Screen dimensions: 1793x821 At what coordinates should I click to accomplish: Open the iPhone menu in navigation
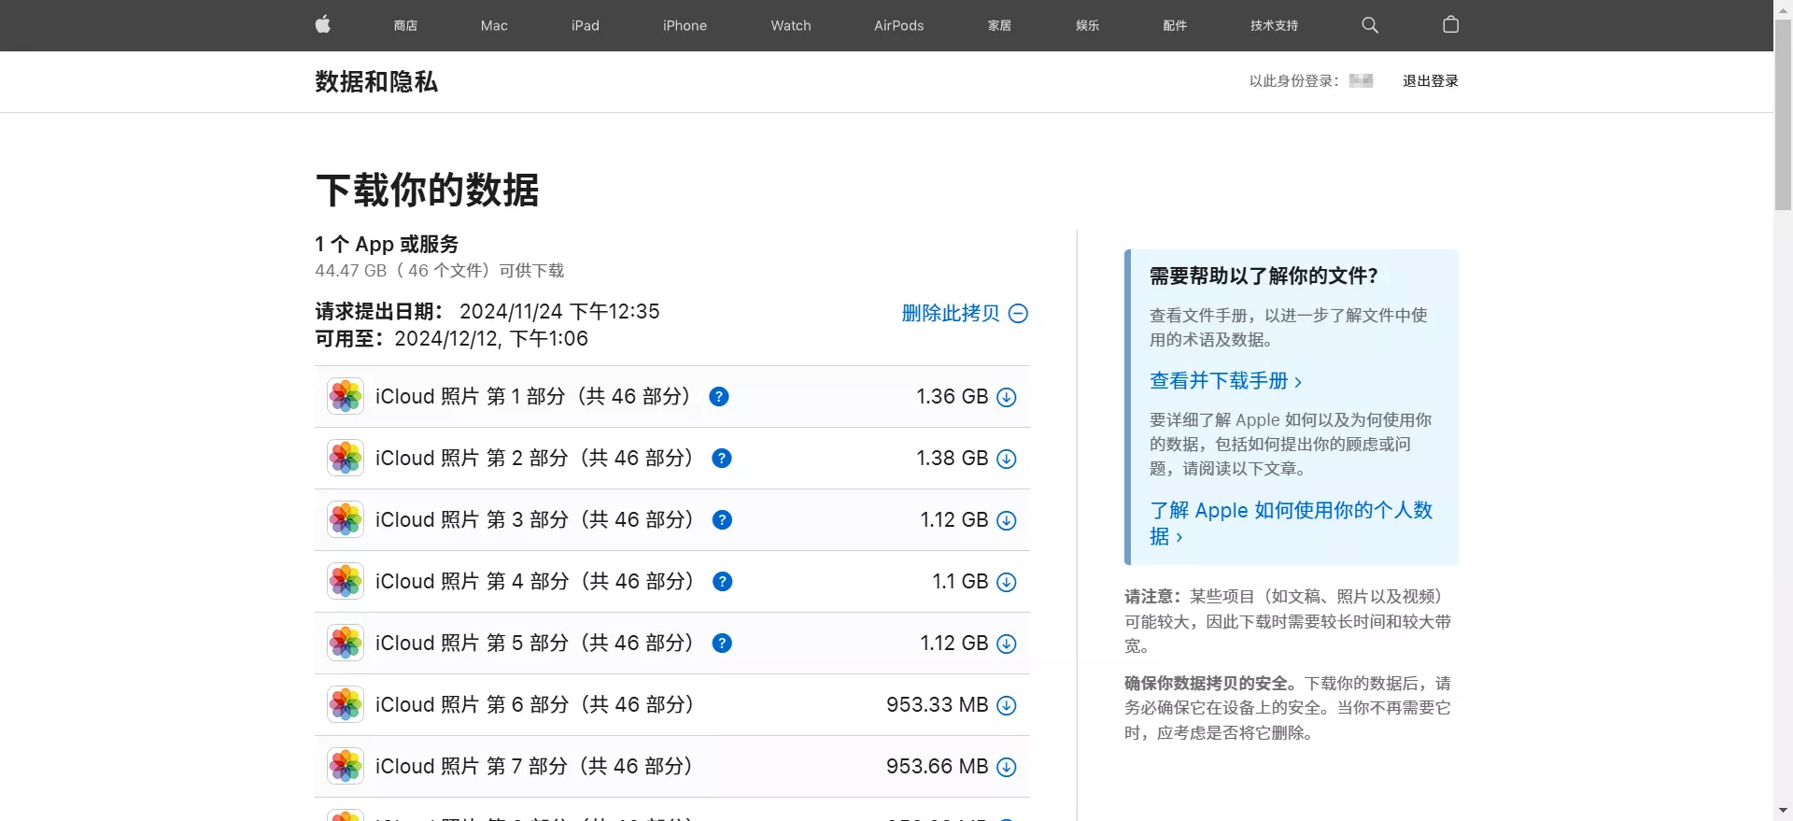tap(685, 25)
